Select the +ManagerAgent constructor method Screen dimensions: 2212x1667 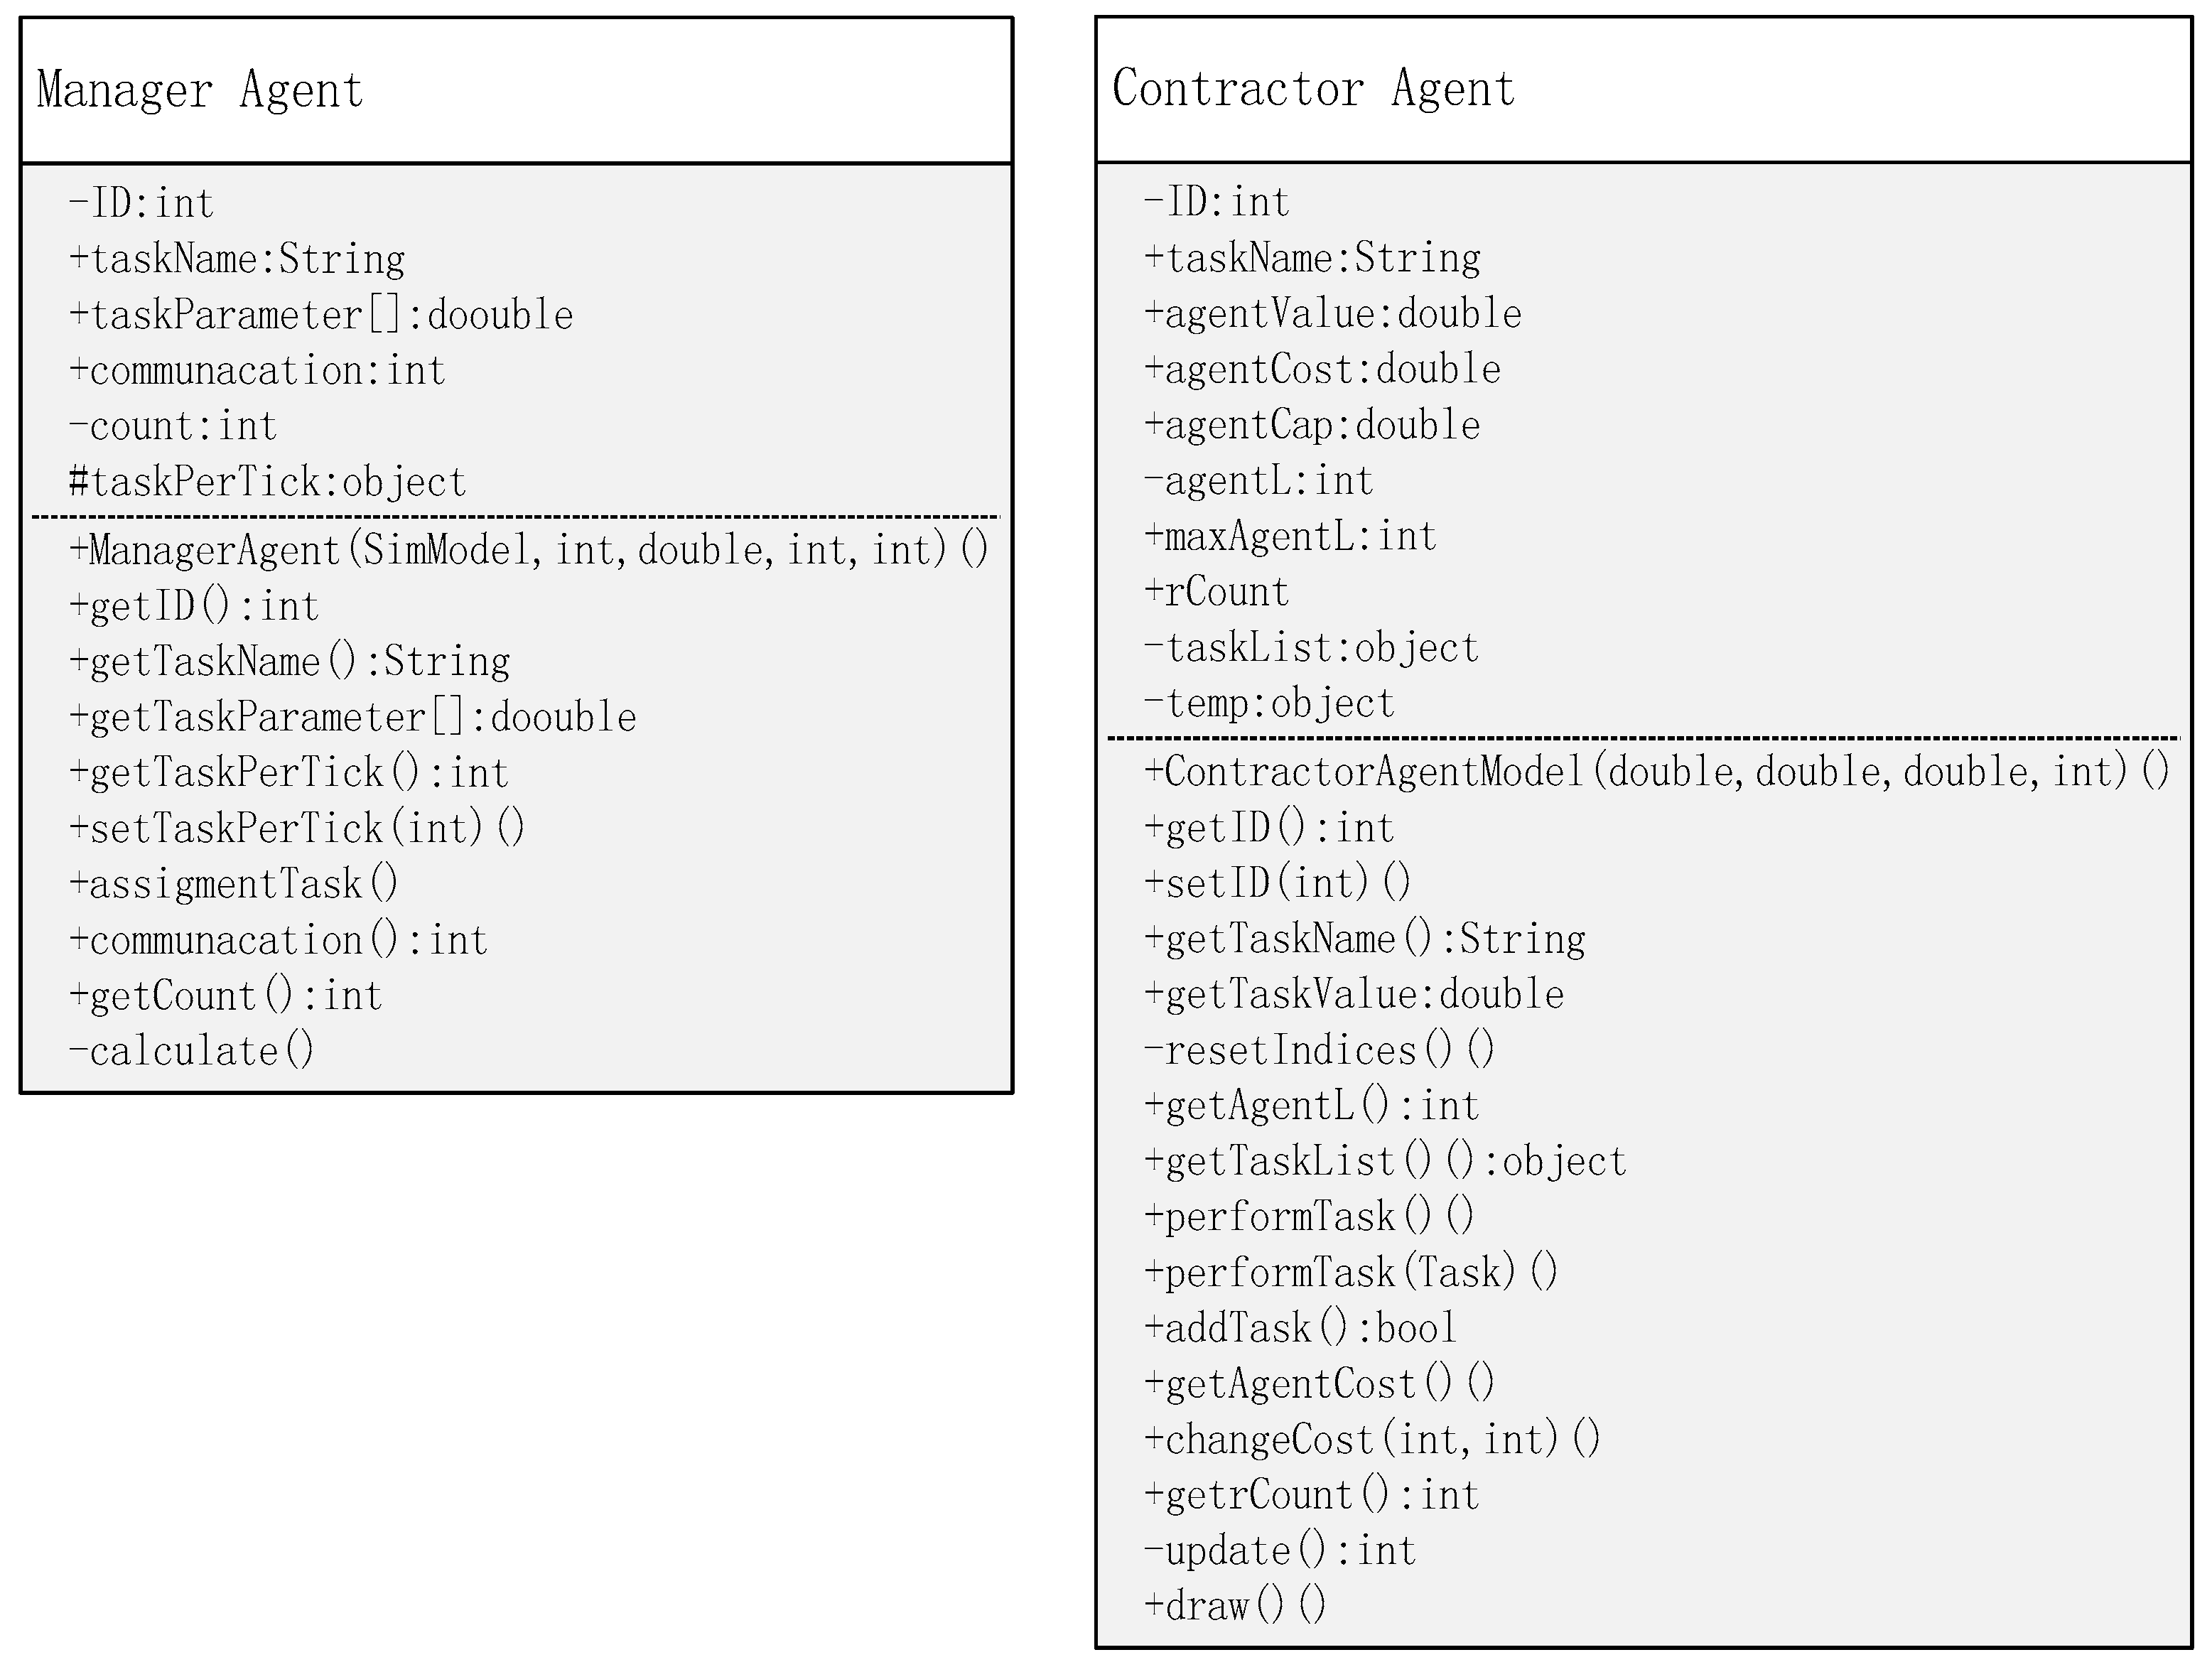point(528,550)
